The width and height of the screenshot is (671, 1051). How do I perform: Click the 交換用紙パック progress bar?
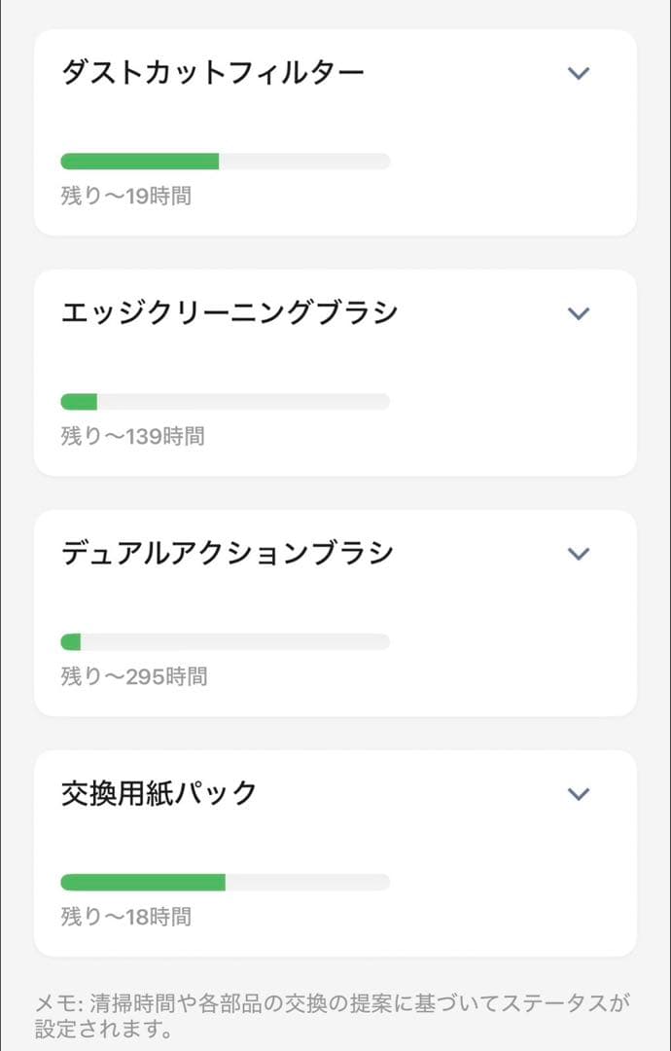coord(224,880)
